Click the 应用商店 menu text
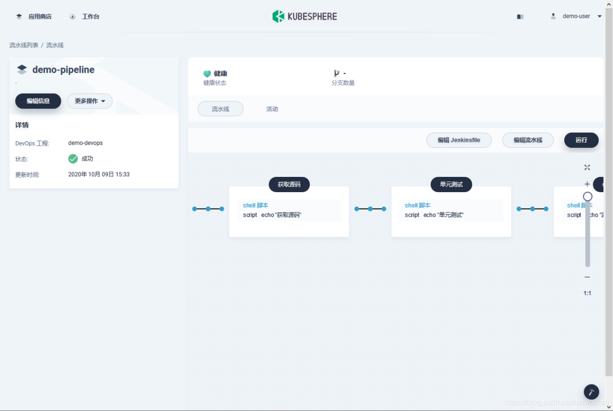The image size is (613, 411). [40, 16]
